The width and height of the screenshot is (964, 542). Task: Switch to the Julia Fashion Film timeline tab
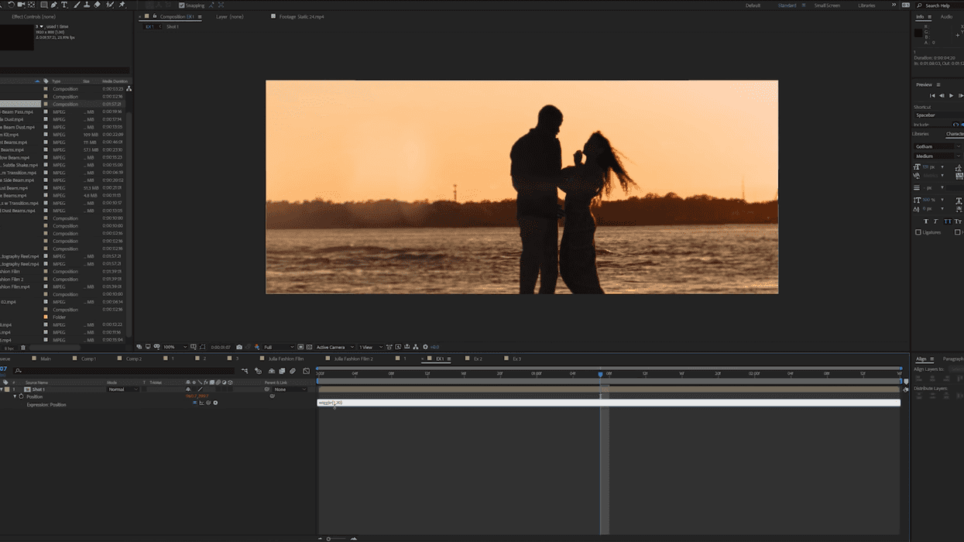click(286, 358)
